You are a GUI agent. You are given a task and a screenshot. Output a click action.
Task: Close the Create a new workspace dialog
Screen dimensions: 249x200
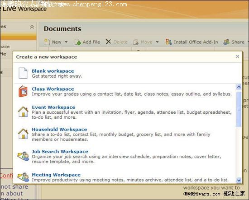coord(237,56)
